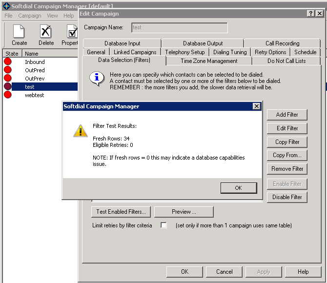
Task: Switch to the Linked Campaigns tab
Action: point(135,52)
